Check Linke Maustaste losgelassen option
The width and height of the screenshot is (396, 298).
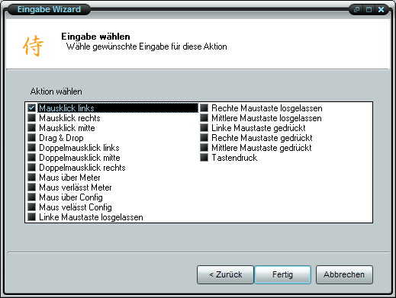(31, 217)
